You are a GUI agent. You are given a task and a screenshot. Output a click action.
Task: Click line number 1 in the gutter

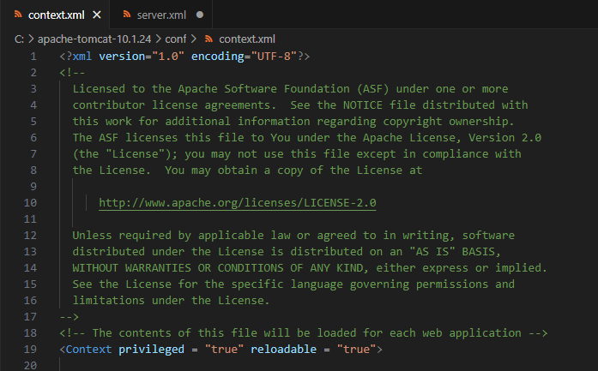pyautogui.click(x=33, y=57)
